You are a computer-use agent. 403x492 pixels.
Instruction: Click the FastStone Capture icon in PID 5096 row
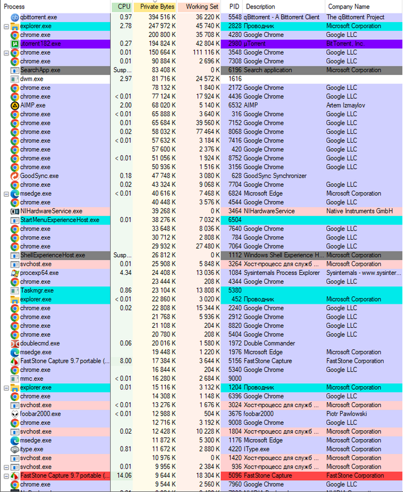click(15, 475)
